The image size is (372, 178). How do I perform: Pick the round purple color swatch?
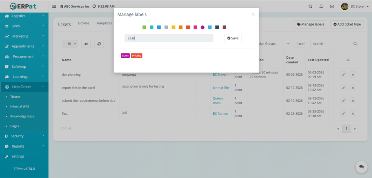click(x=203, y=27)
